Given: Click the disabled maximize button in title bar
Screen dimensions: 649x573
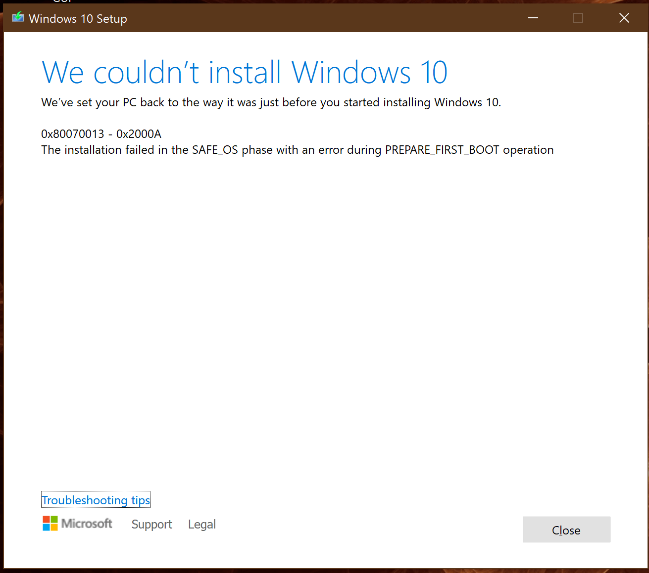Looking at the screenshot, I should (578, 18).
